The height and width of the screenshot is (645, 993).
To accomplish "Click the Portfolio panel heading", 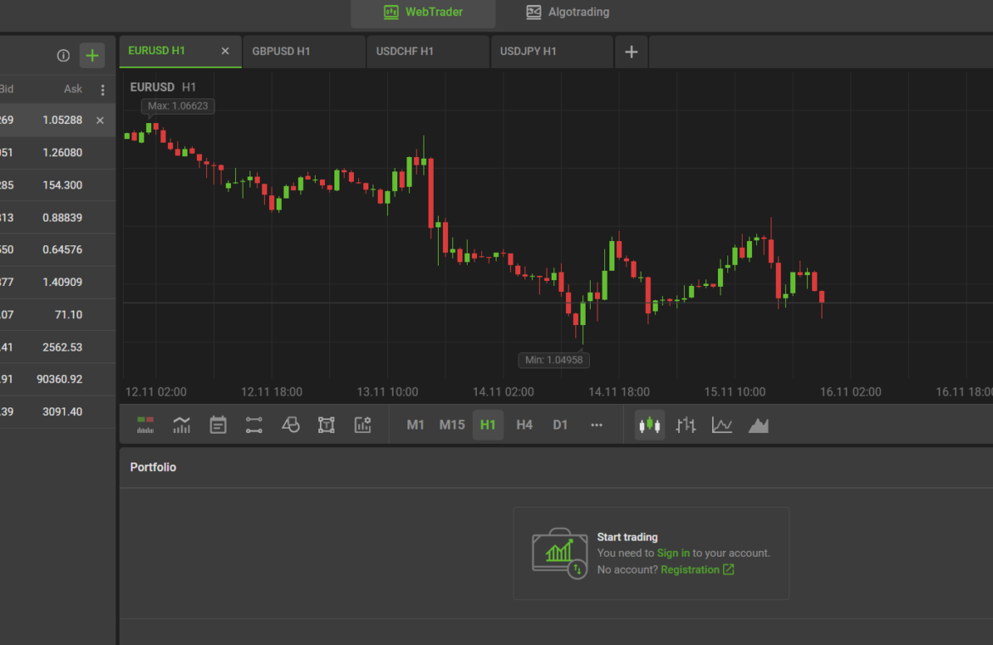I will point(154,467).
